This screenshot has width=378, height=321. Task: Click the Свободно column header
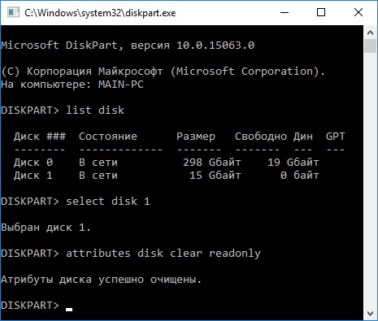pos(261,137)
